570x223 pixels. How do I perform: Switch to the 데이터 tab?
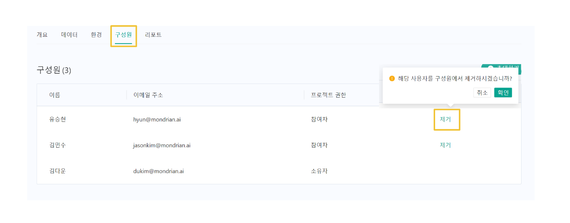(x=69, y=35)
